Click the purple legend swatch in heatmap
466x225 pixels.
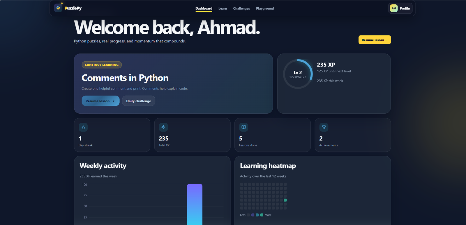click(253, 215)
